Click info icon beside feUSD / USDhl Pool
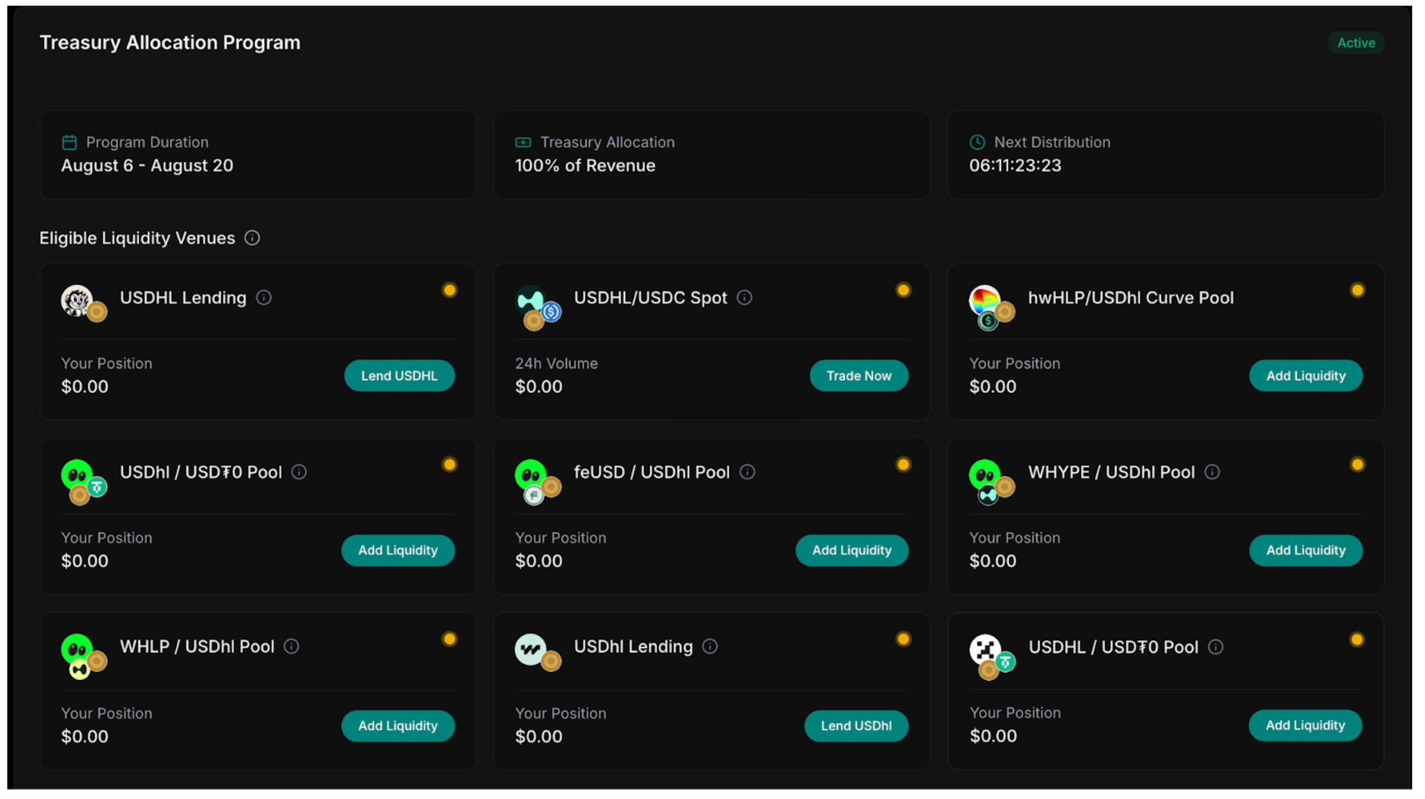 point(747,472)
